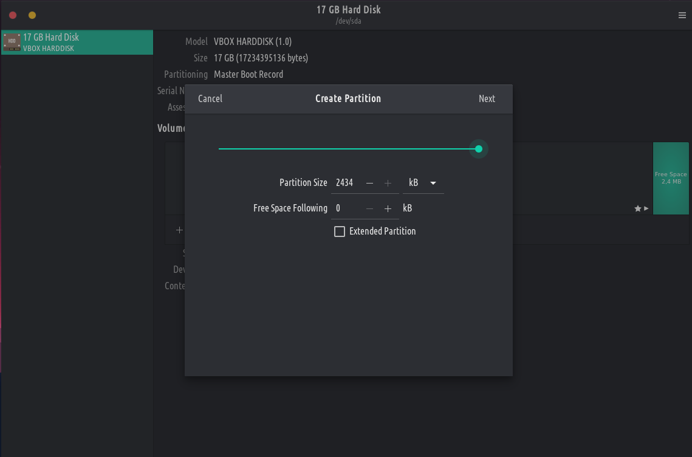
Task: Click the star icon on volume bar
Action: click(x=637, y=208)
